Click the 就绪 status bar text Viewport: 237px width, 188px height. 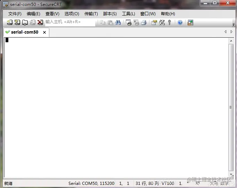point(8,183)
